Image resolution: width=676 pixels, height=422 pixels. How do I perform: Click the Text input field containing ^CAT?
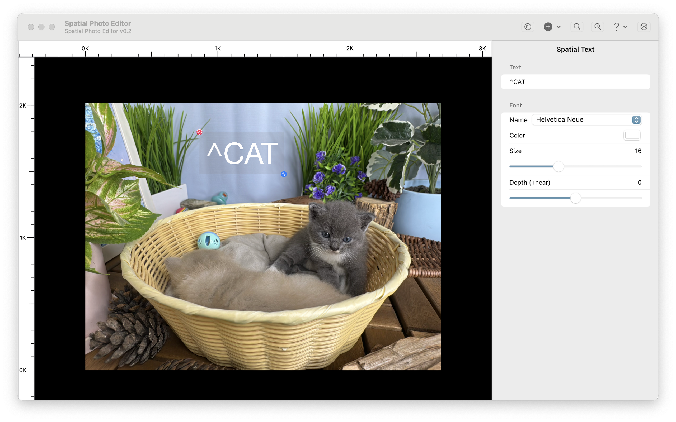[575, 82]
